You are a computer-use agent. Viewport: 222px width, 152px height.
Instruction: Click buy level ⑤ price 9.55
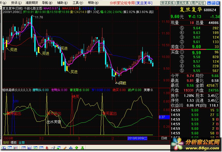197,71
